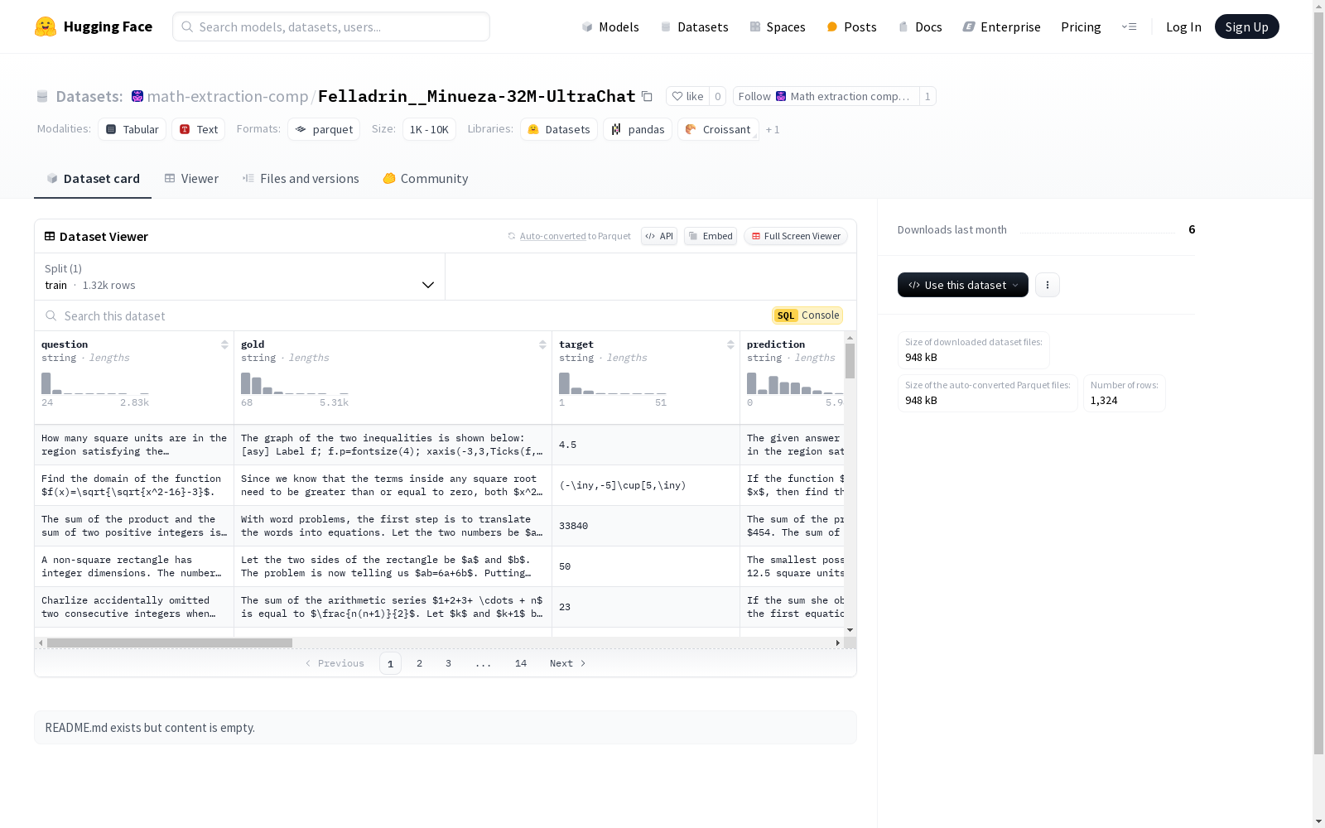Open the Enterprise page
1325x828 pixels.
tap(1001, 26)
